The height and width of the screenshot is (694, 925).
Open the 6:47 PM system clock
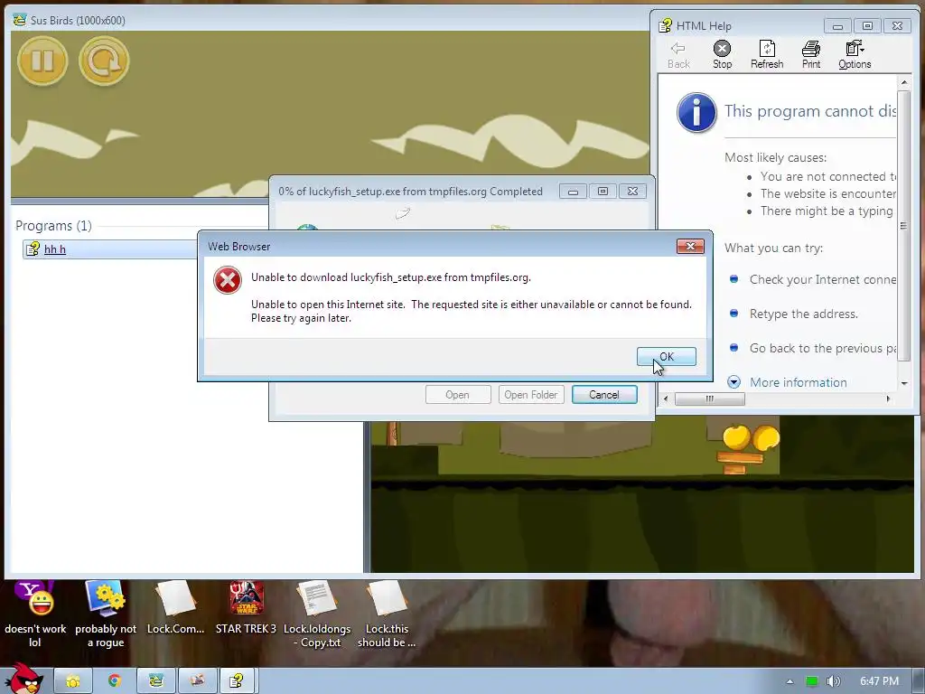pos(880,681)
